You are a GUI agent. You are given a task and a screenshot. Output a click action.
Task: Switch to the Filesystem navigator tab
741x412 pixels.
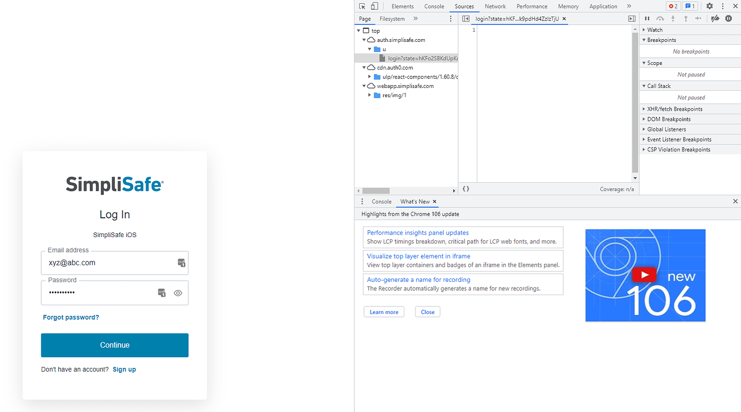[393, 19]
